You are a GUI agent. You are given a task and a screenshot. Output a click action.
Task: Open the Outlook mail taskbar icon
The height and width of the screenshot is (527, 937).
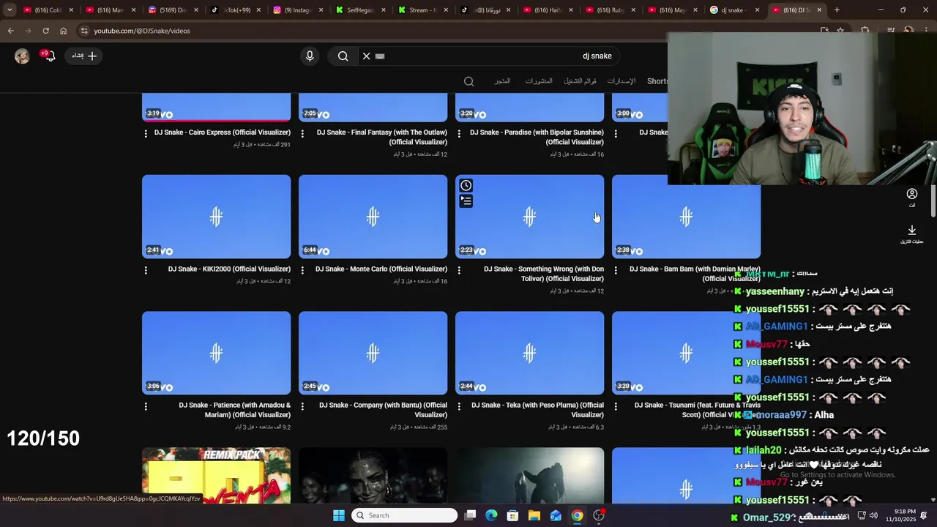(x=556, y=515)
